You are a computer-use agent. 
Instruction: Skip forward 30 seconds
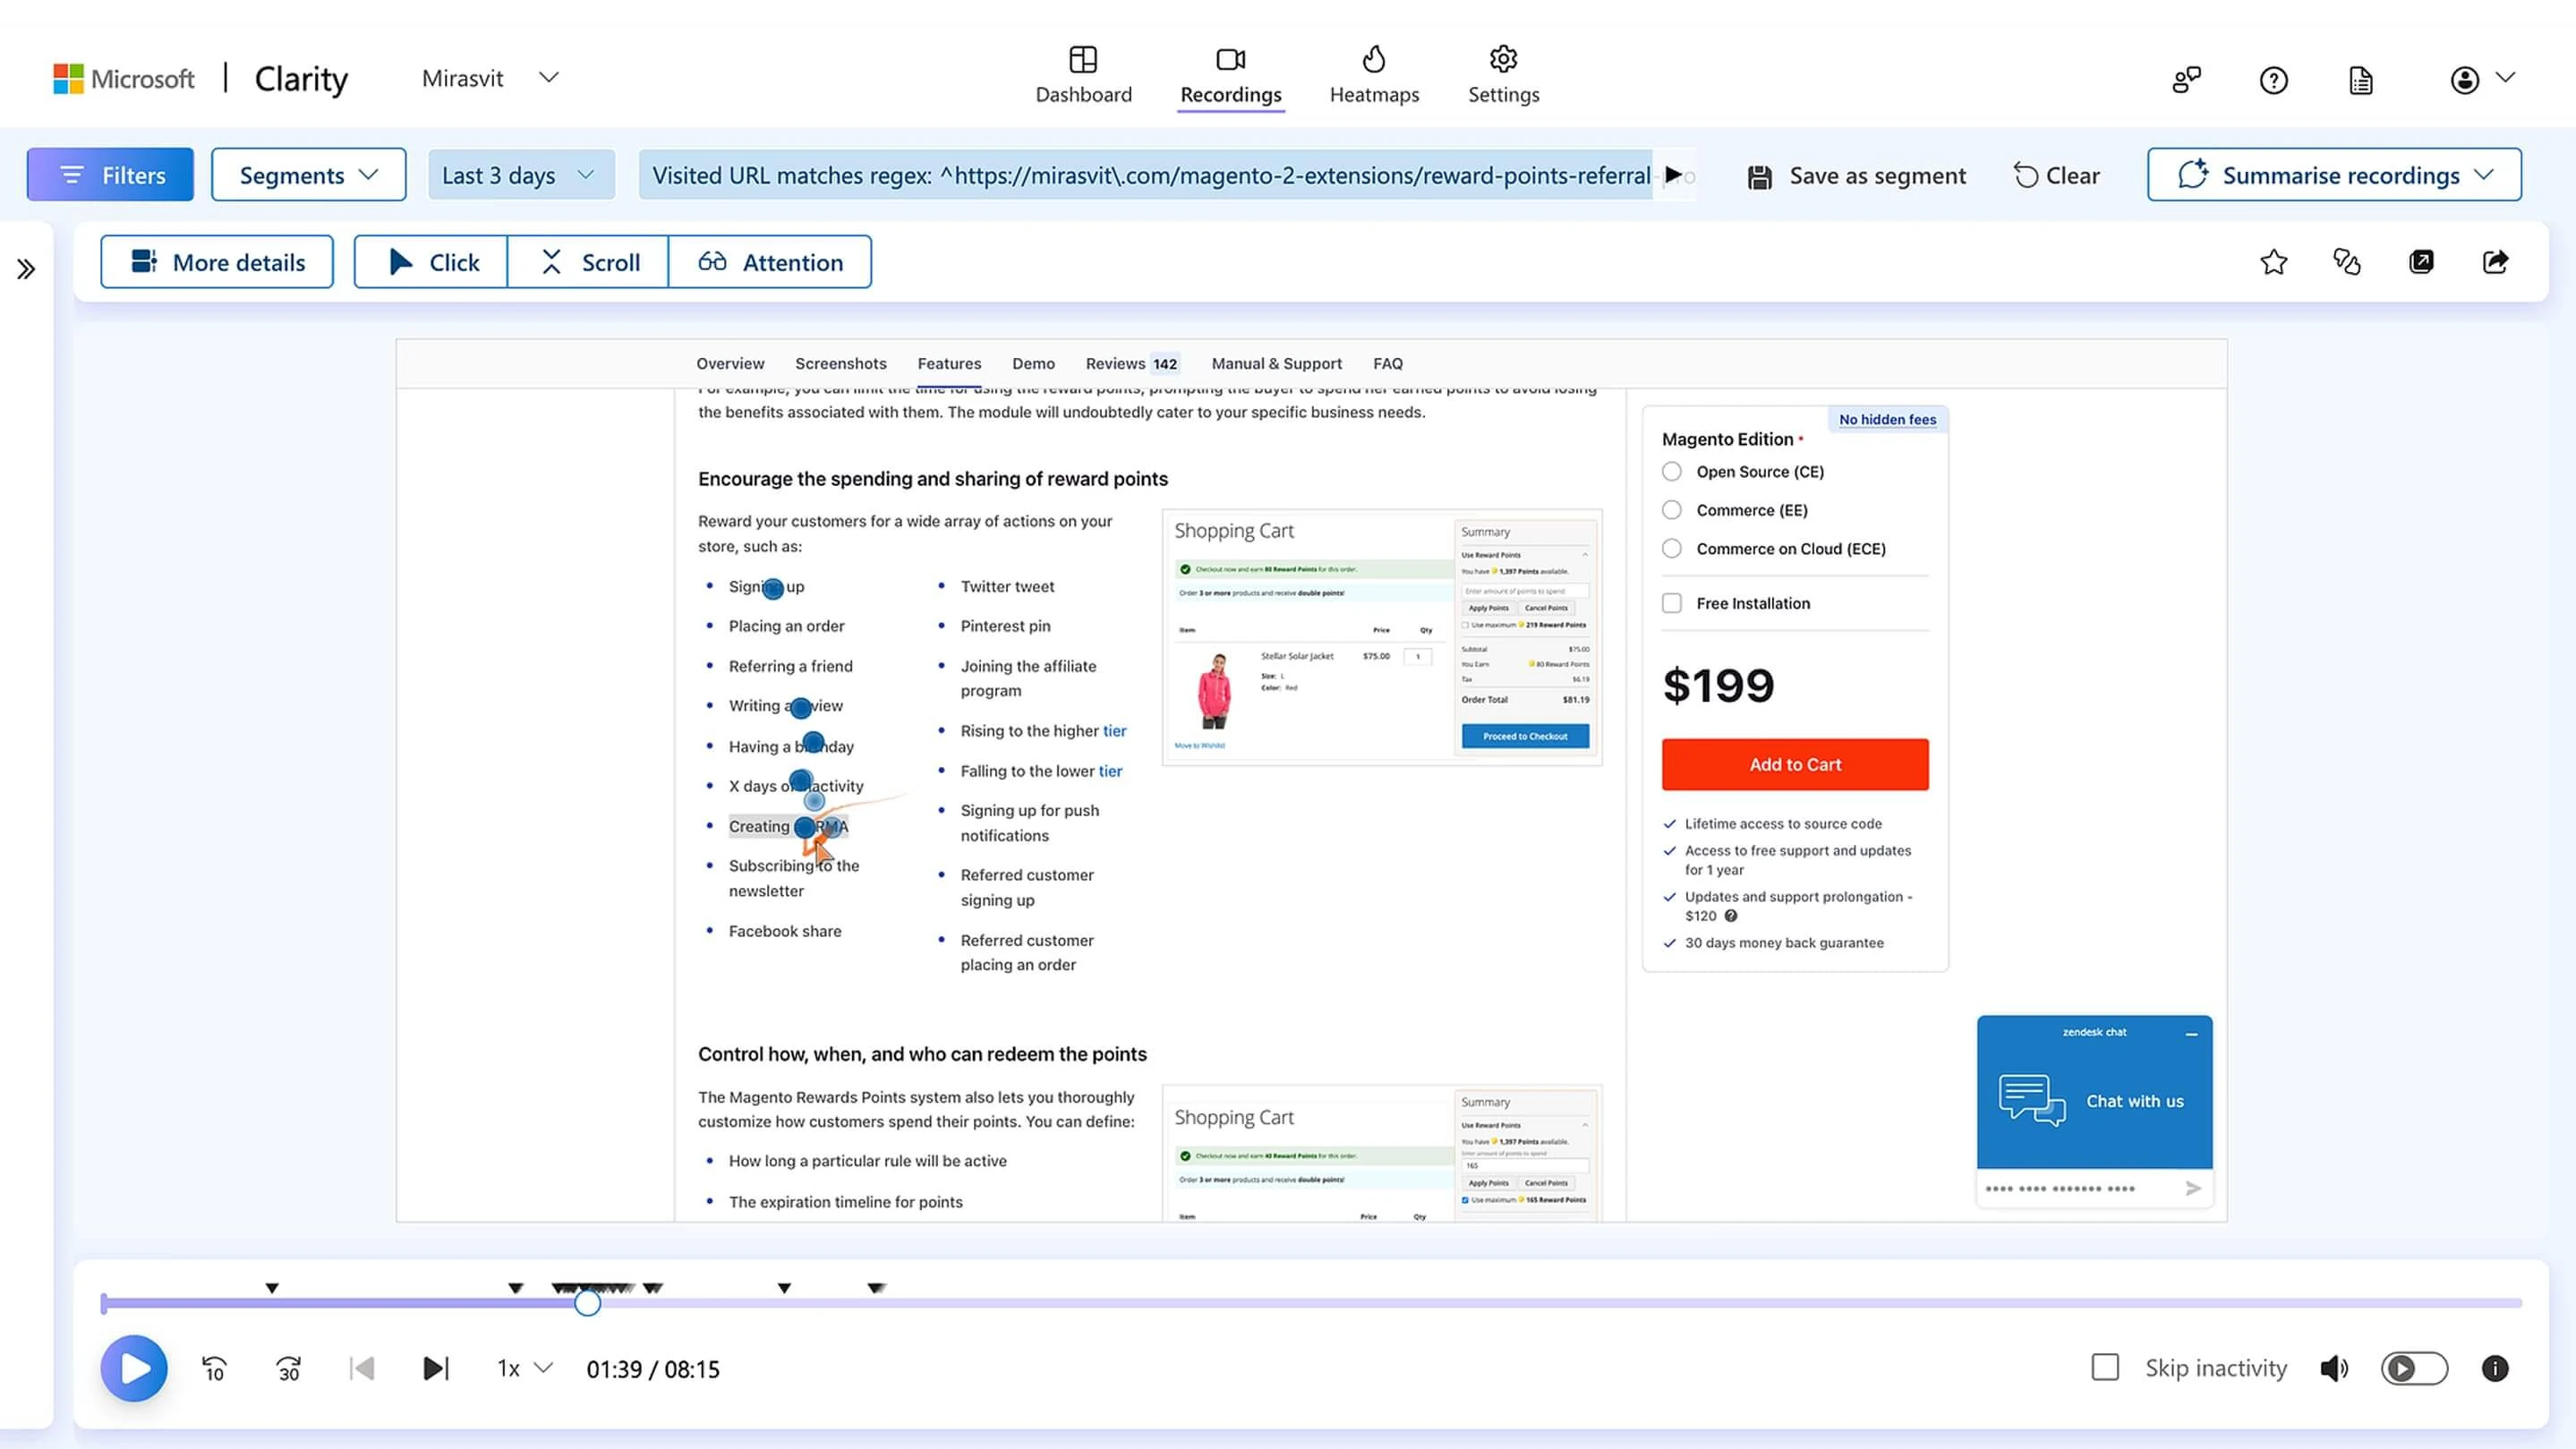point(289,1368)
